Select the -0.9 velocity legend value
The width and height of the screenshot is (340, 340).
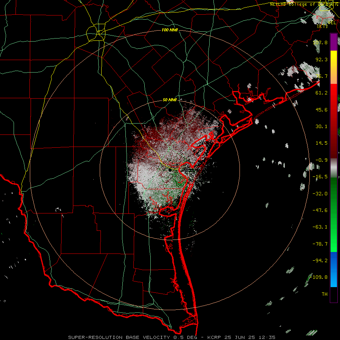click(x=321, y=160)
